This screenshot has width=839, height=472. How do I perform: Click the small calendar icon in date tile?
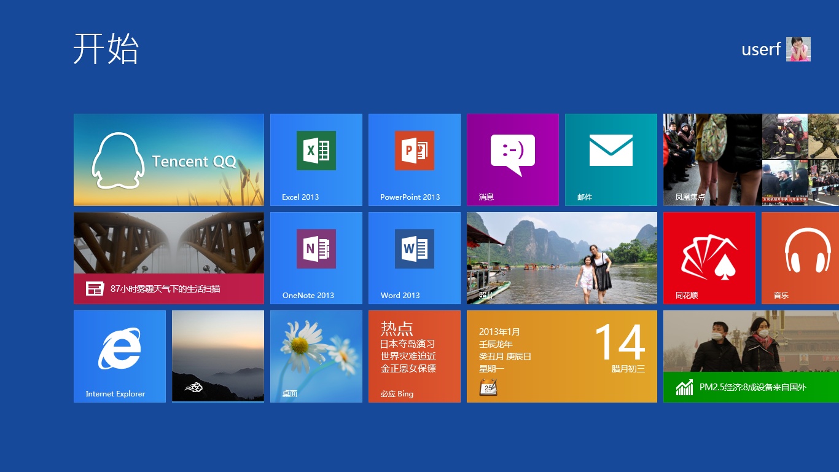(x=488, y=388)
